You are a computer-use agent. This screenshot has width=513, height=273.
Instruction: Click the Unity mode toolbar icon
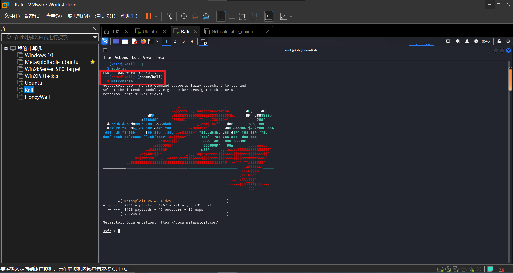point(254,16)
